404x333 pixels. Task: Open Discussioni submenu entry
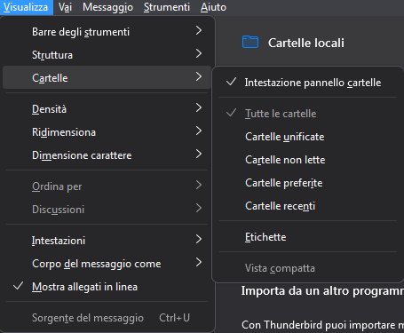(107, 210)
